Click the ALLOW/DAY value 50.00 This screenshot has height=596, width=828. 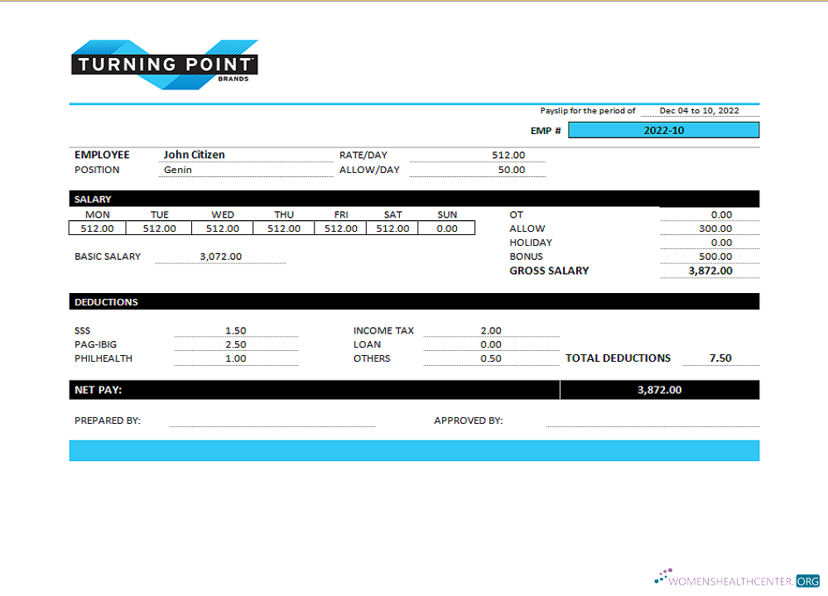(x=512, y=170)
